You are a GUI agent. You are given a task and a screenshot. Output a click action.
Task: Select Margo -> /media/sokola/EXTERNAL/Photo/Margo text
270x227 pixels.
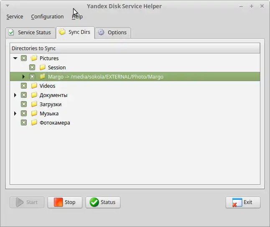coord(106,77)
